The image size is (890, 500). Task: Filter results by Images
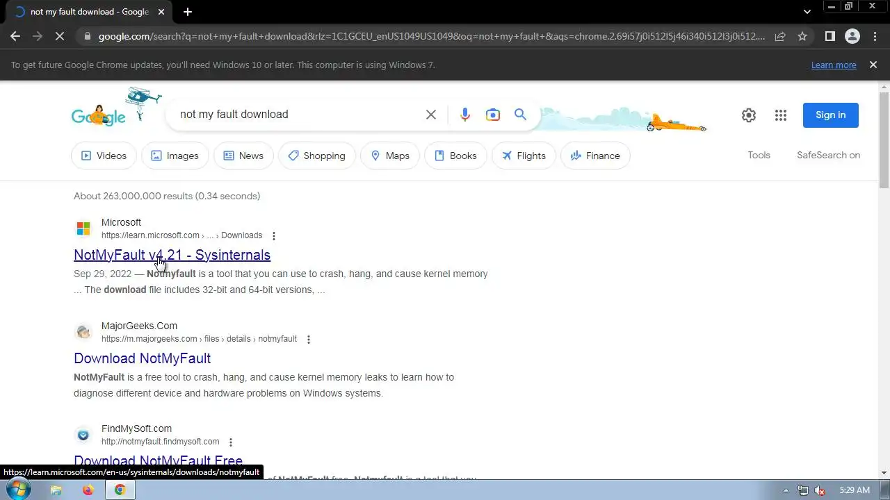click(175, 156)
